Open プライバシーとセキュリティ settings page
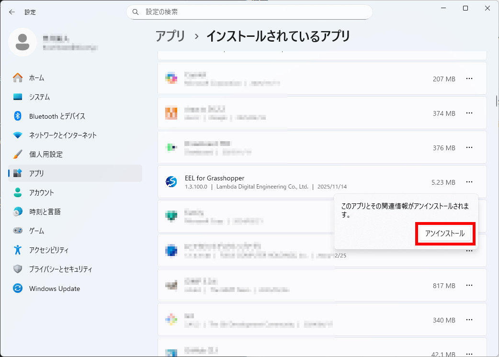 60,269
